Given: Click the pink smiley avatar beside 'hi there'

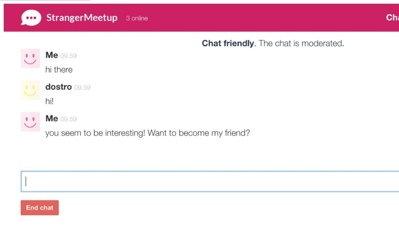Looking at the screenshot, I should coord(30,59).
